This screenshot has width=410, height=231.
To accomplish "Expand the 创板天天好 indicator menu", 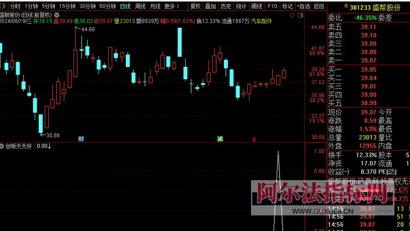I will tap(2, 146).
